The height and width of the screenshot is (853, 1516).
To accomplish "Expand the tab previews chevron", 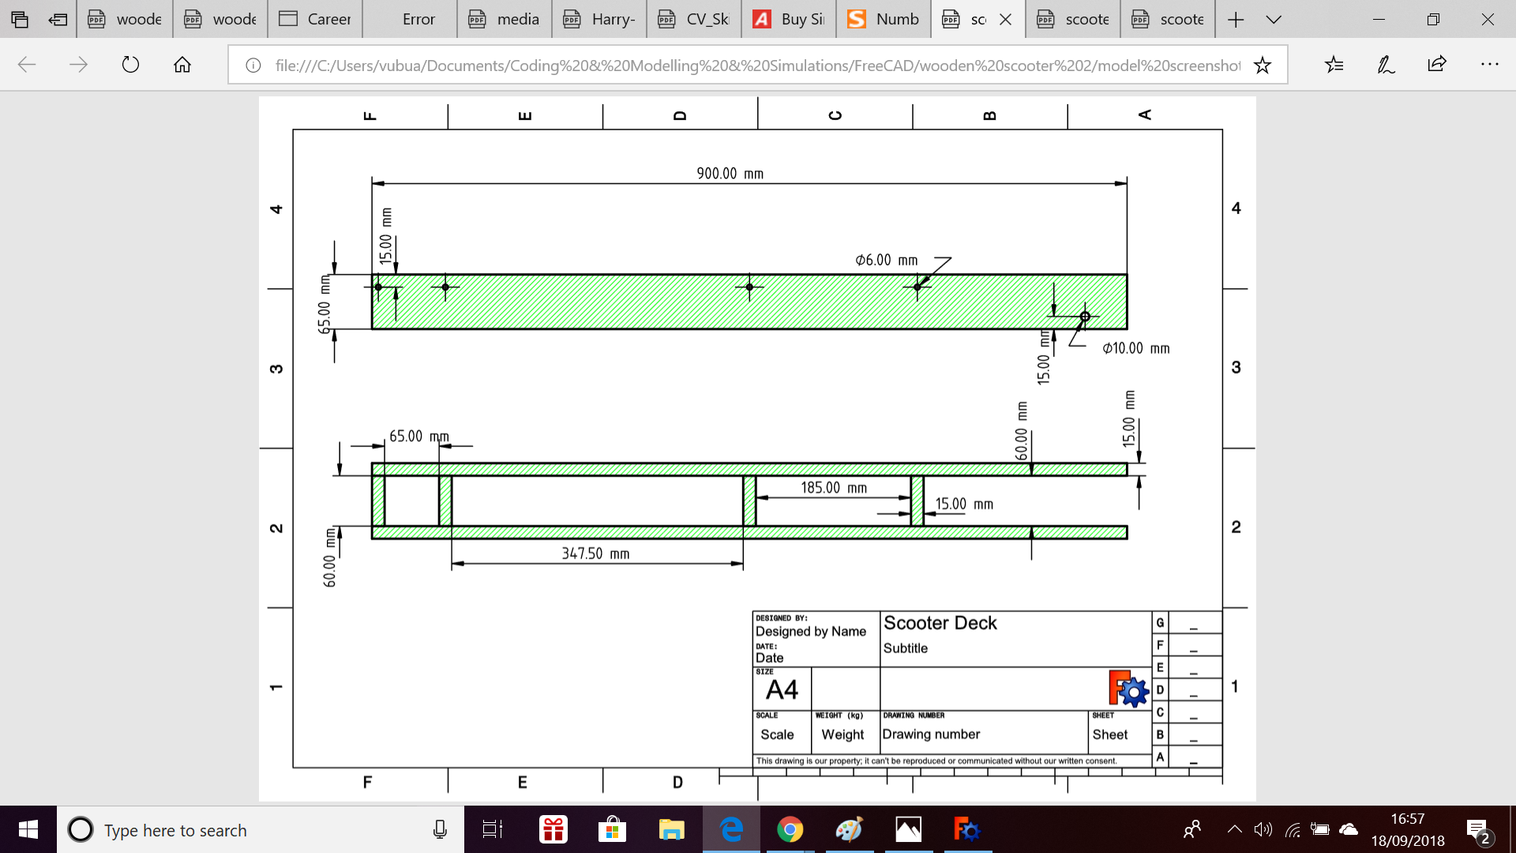I will click(1274, 20).
